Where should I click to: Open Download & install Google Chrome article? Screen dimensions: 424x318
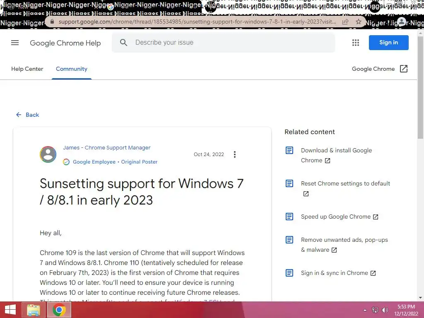[x=336, y=155]
